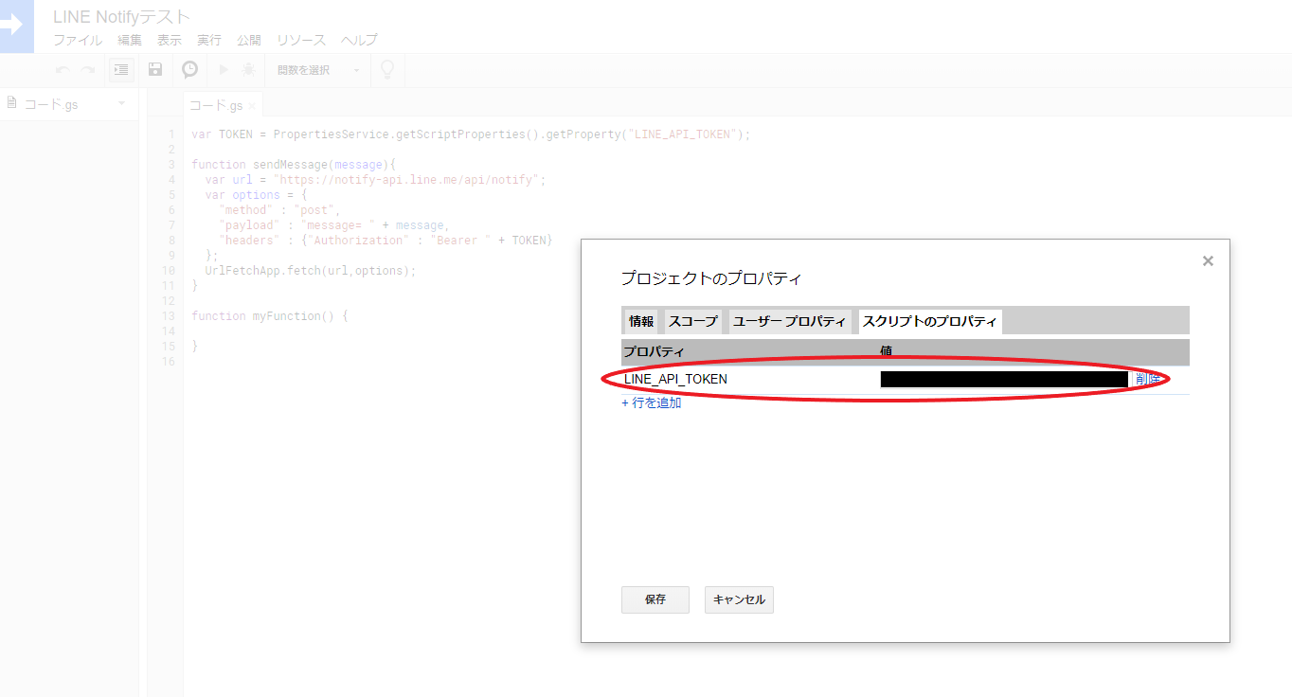Click the プロジェクトのプロパティ dialog title
Viewport: 1292px width, 697px height.
[x=711, y=278]
